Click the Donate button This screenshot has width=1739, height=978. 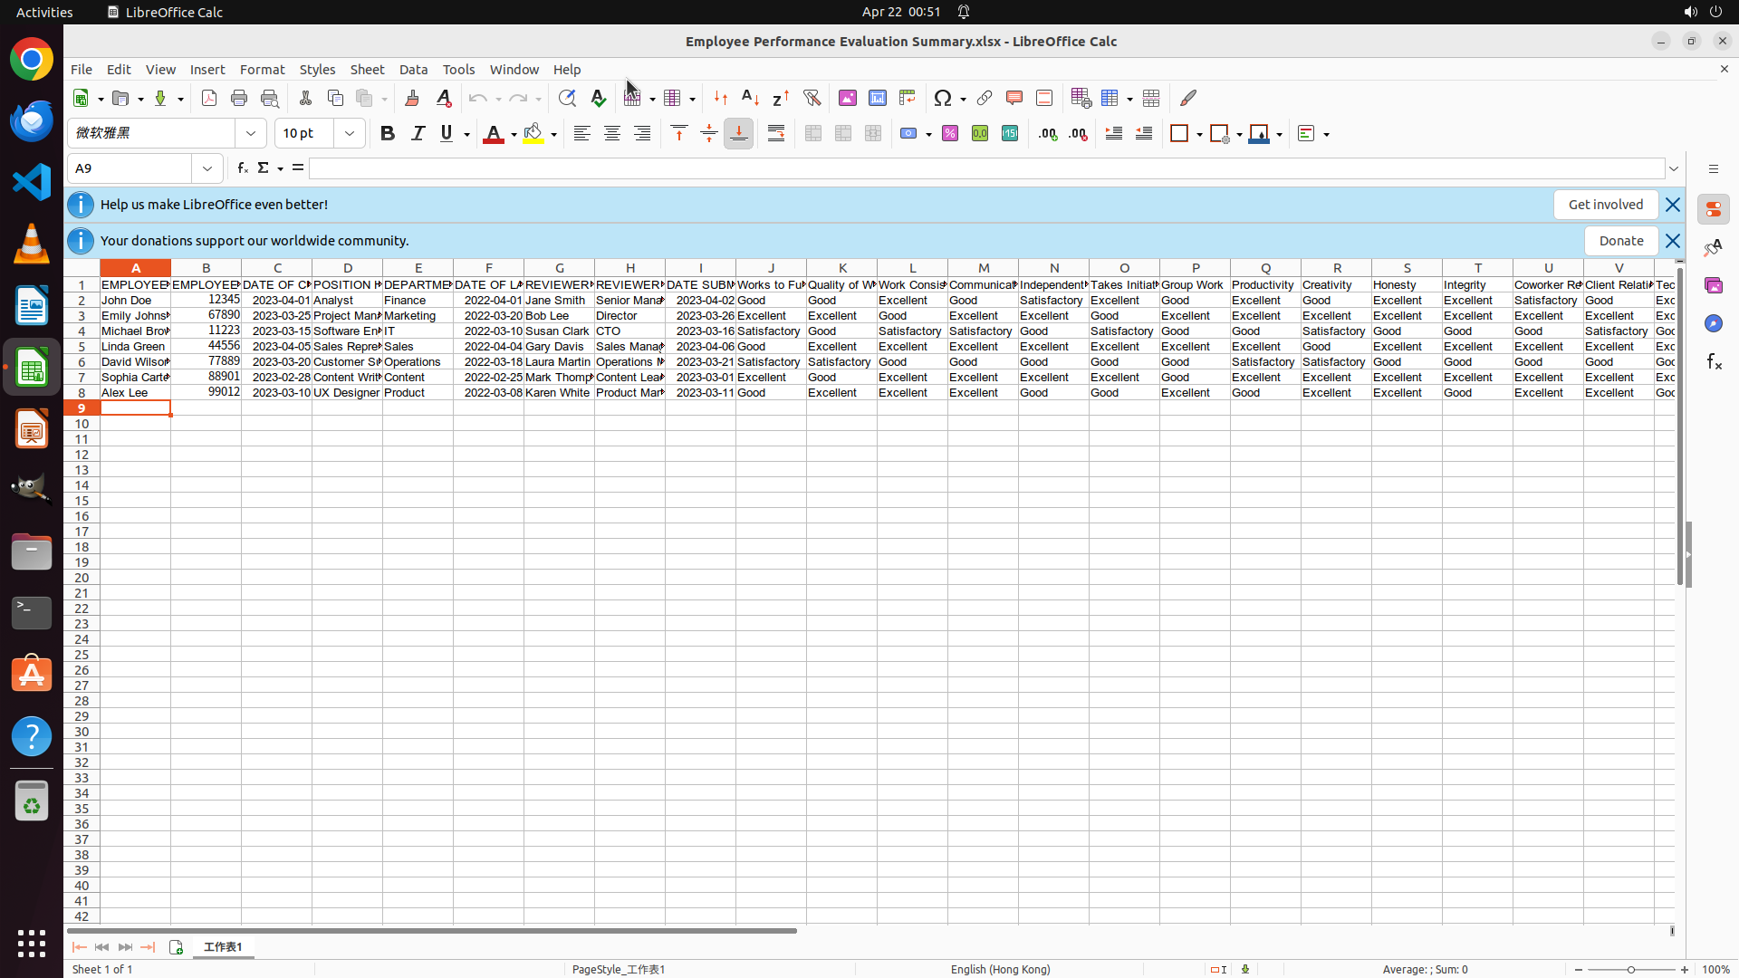pyautogui.click(x=1620, y=241)
